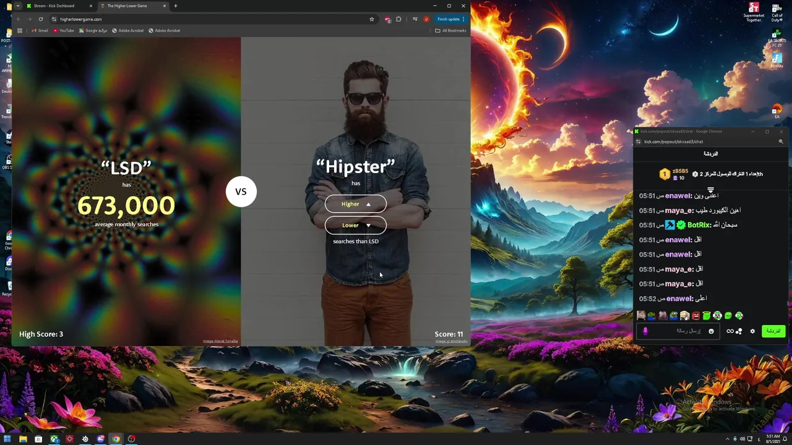The height and width of the screenshot is (445, 792).
Task: View site information icon in address bar
Action: pos(54,19)
